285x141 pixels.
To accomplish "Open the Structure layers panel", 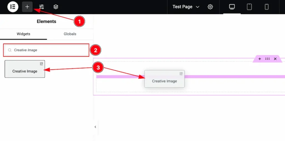I will click(x=56, y=7).
